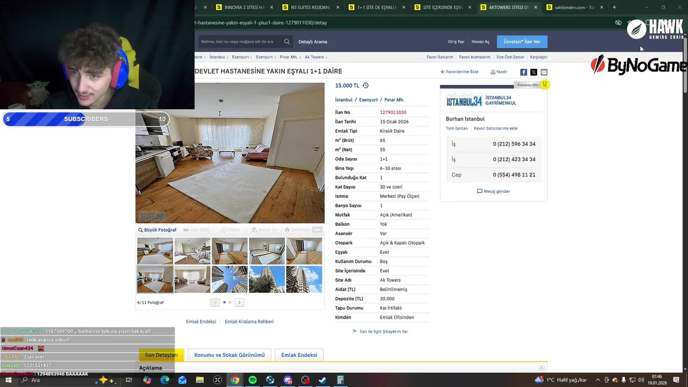Go to previous photo thumbnail page
Viewport: 688px width, 387px height.
click(x=215, y=303)
